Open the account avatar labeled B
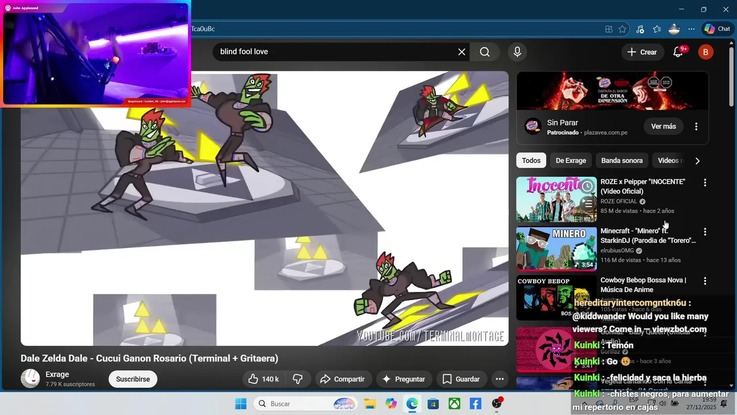The height and width of the screenshot is (415, 737). (705, 52)
